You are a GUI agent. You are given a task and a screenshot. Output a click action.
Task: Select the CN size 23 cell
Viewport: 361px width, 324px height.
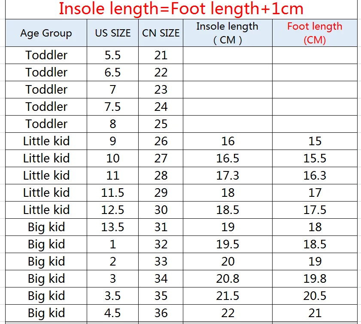(x=161, y=90)
